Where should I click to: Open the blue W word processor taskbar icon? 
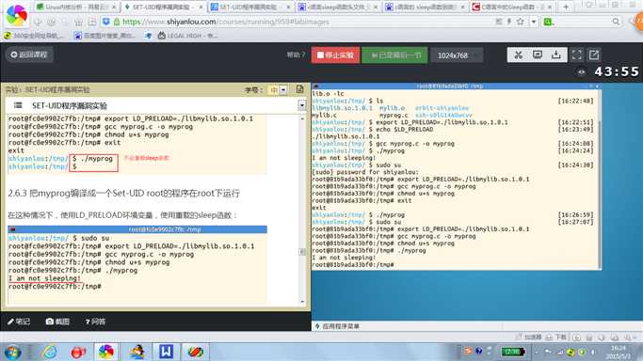coord(166,352)
